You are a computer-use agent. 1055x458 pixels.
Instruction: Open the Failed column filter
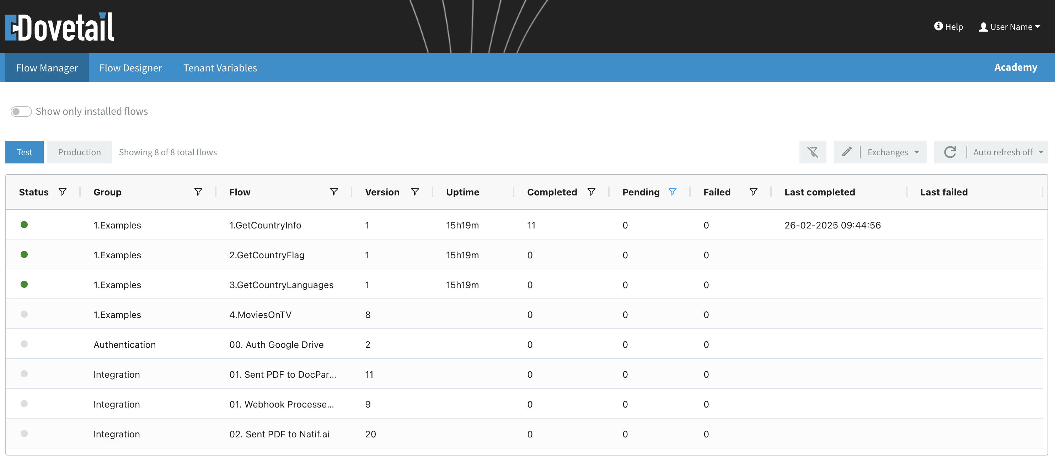pyautogui.click(x=753, y=192)
